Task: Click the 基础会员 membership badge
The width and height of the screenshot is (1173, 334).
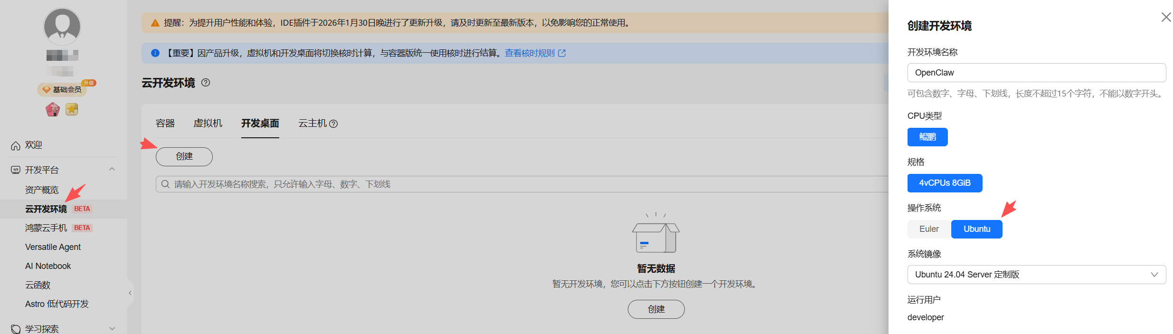Action: pos(62,89)
